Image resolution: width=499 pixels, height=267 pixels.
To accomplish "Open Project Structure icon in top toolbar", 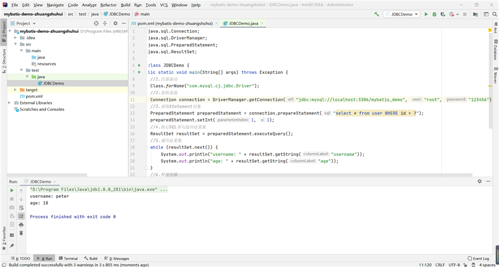I will (x=476, y=14).
